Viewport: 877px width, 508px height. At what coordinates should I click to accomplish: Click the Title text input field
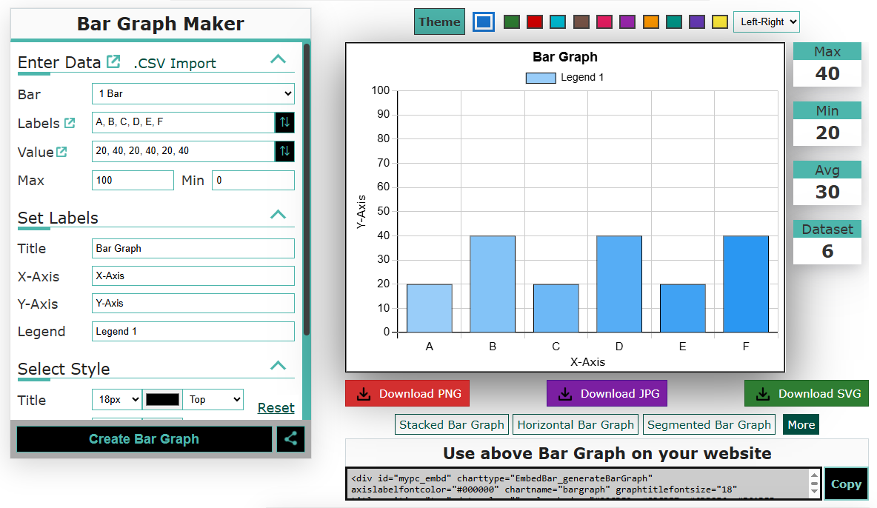[193, 248]
